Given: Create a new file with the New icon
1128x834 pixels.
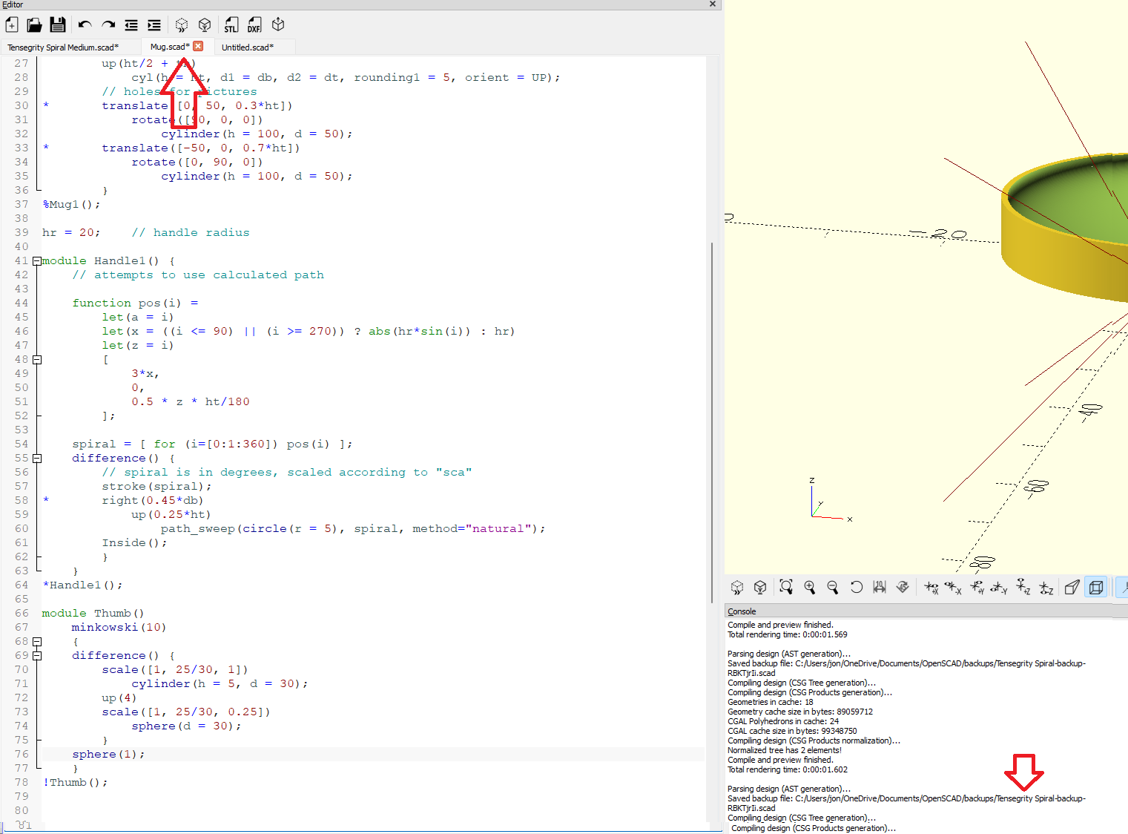Looking at the screenshot, I should pyautogui.click(x=12, y=25).
